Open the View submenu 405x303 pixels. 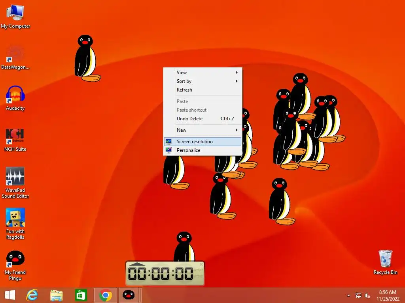[202, 73]
